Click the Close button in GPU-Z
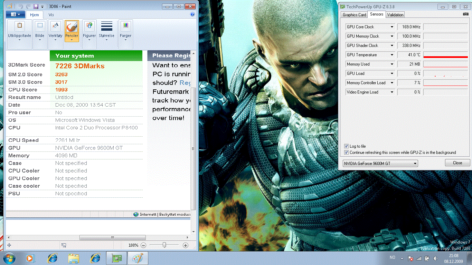 pos(457,163)
